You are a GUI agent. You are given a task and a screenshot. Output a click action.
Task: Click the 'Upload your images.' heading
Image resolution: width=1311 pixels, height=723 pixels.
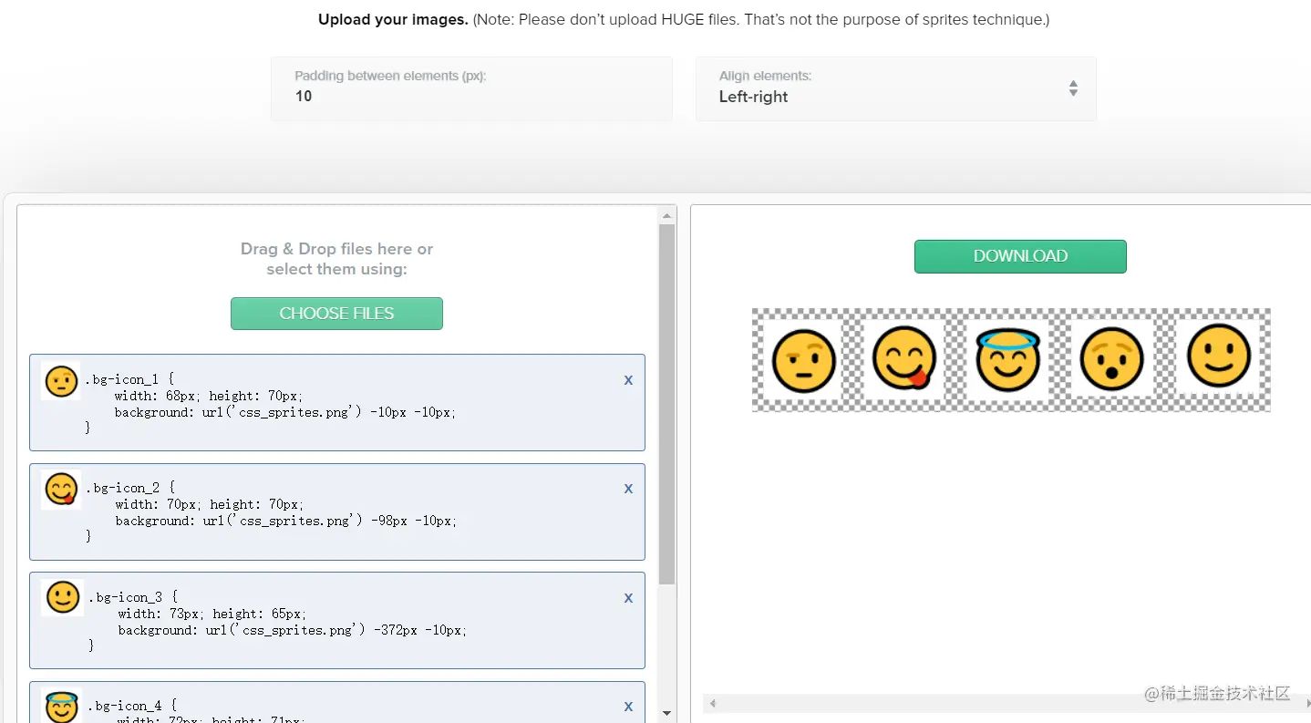393,19
